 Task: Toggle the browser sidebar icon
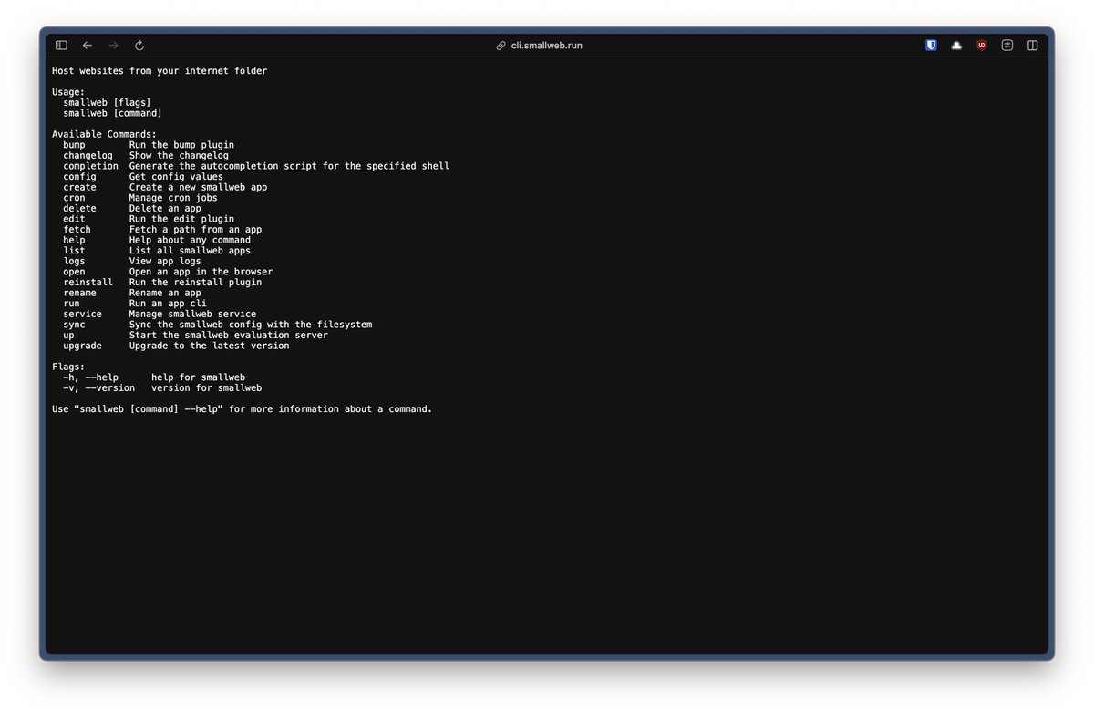point(61,46)
